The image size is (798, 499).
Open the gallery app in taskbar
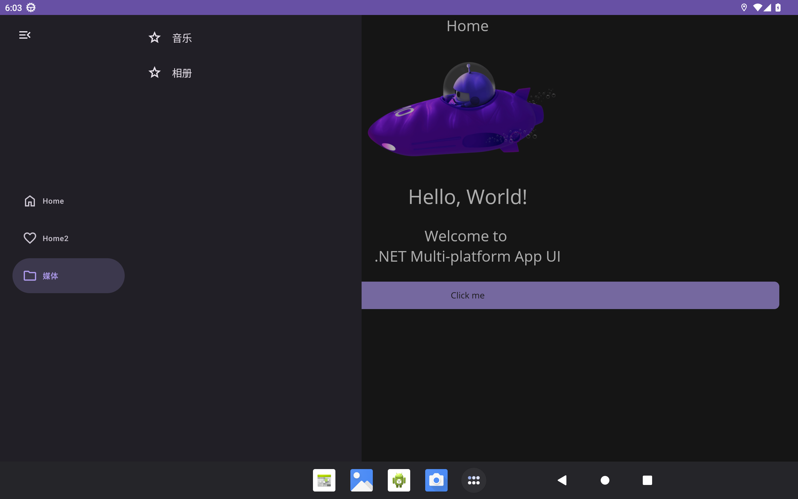point(361,480)
